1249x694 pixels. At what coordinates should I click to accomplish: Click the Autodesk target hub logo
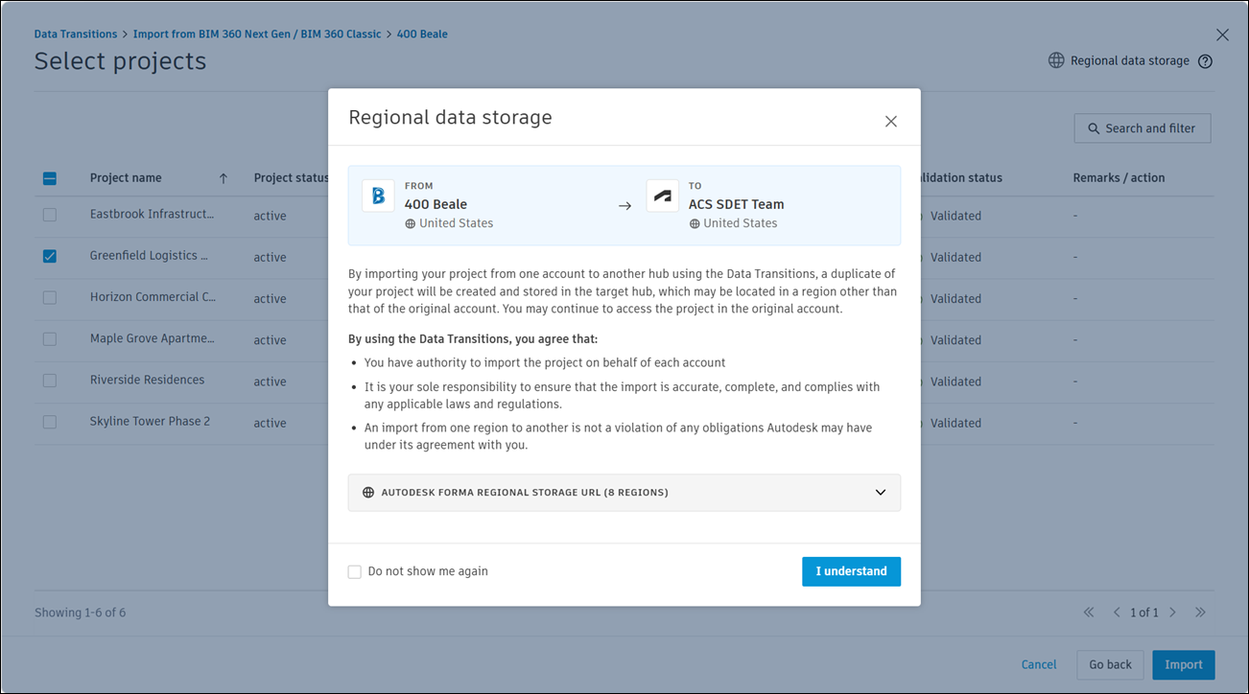(662, 196)
